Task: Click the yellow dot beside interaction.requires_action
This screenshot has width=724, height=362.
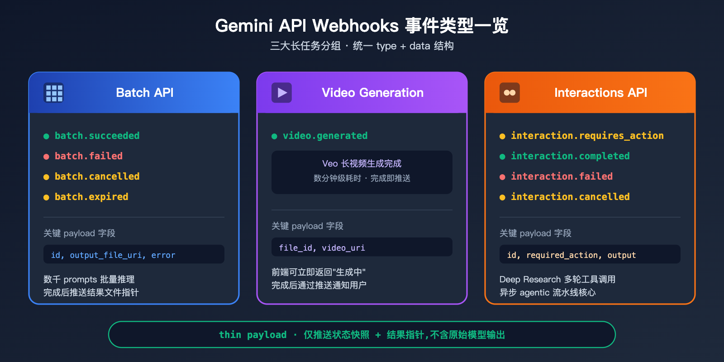Action: pos(502,136)
